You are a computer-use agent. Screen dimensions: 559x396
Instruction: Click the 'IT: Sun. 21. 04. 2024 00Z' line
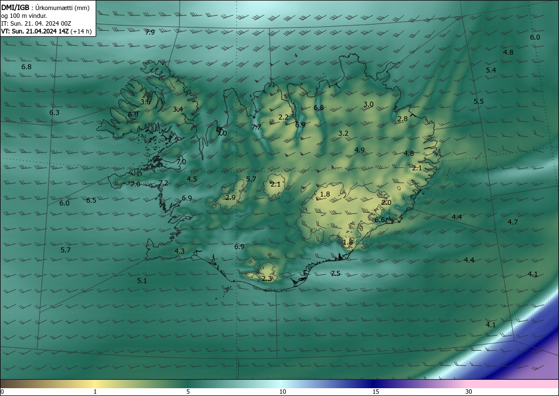[36, 23]
